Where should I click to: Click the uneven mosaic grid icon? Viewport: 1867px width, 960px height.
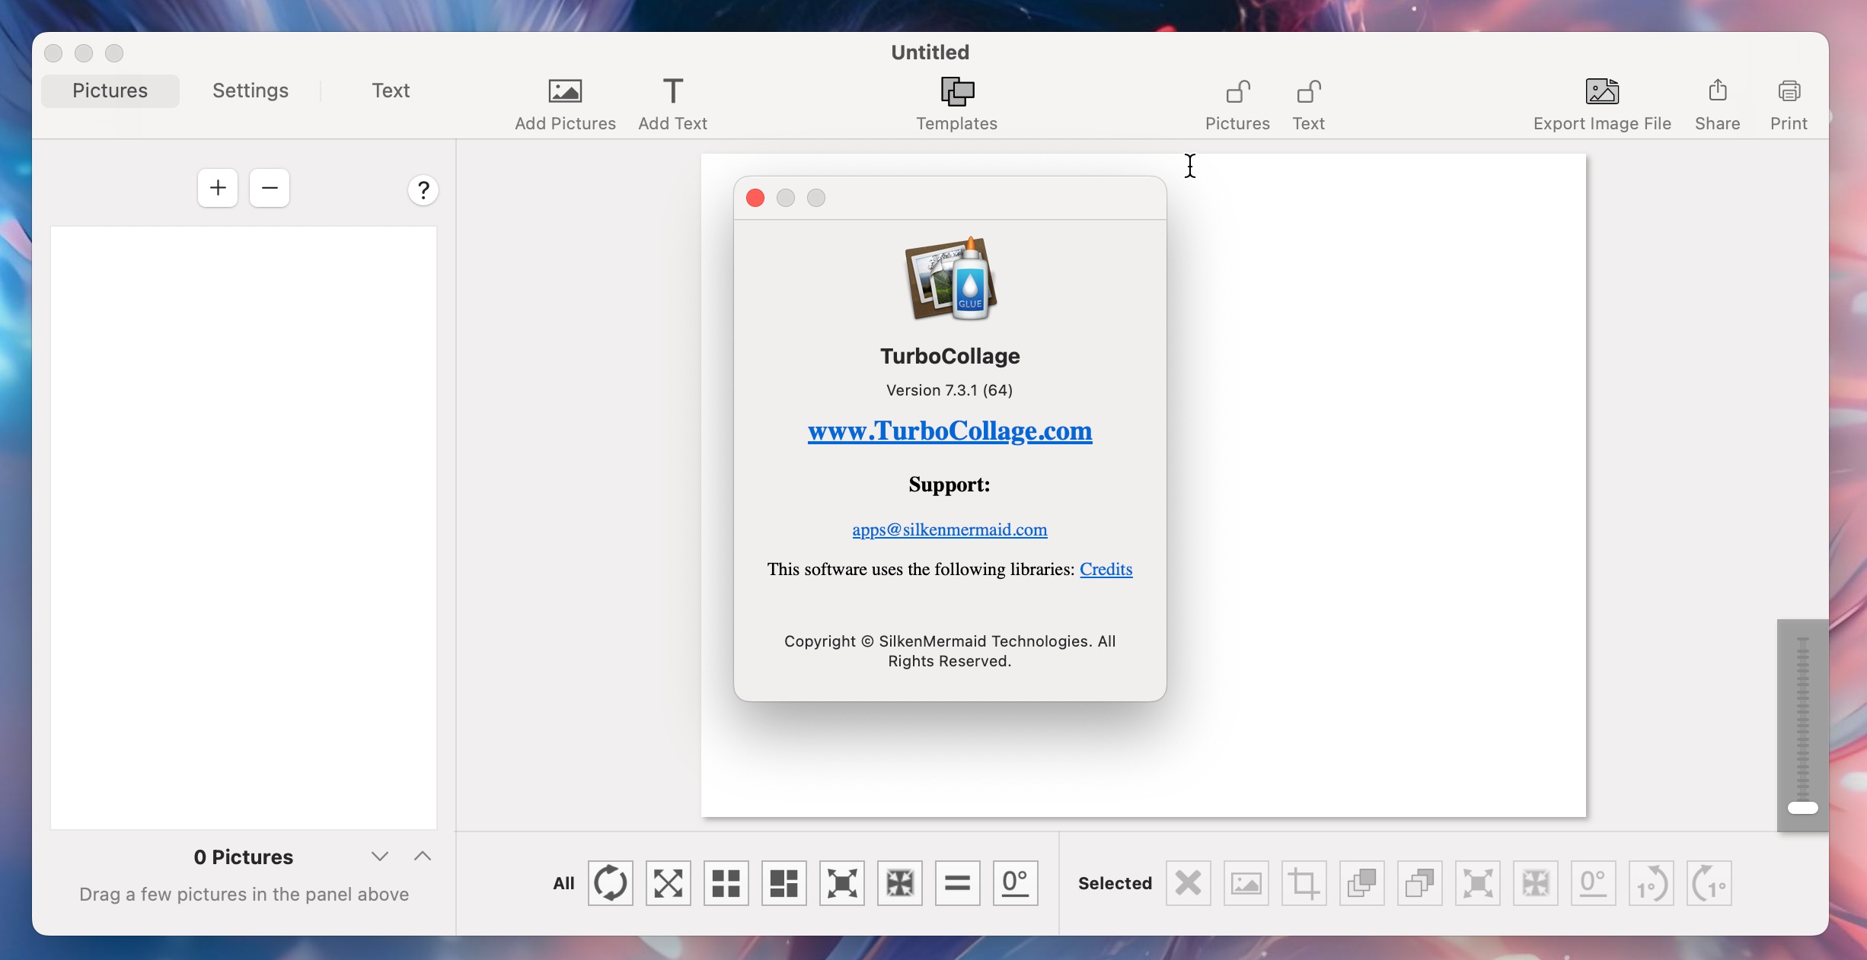click(784, 883)
